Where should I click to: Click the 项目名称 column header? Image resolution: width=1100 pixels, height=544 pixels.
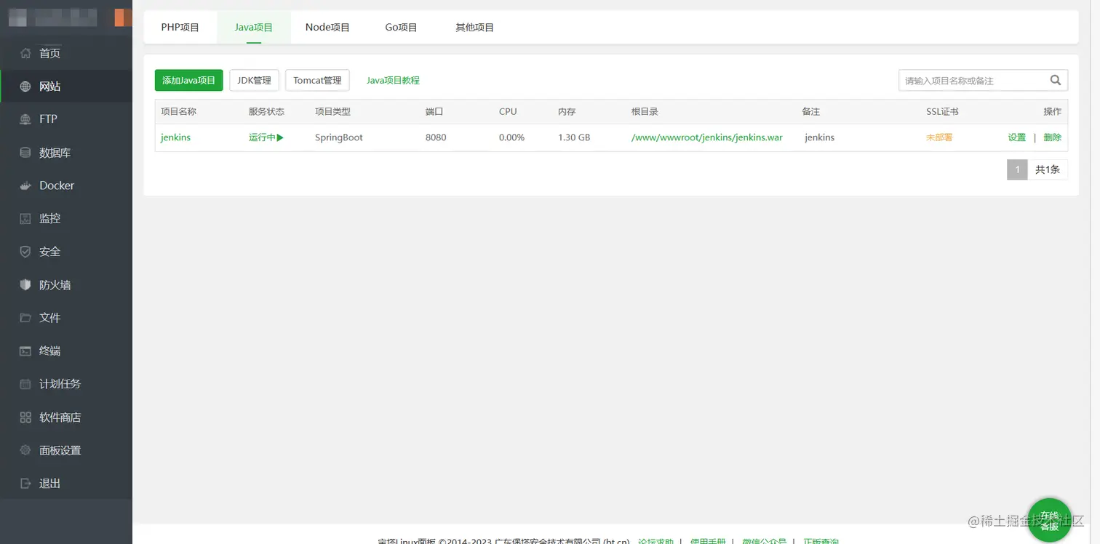pos(178,112)
